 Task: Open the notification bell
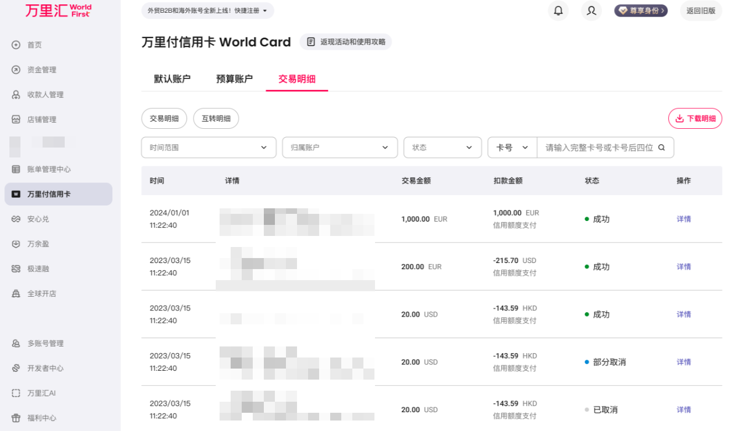coord(558,10)
